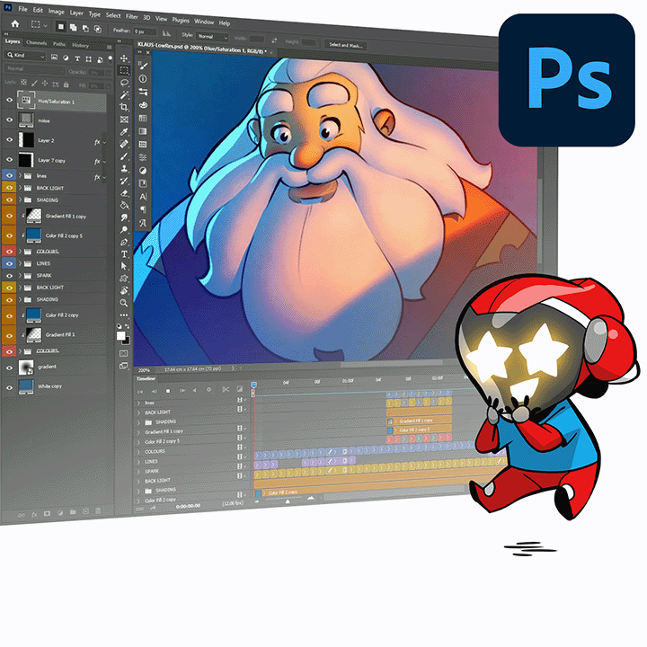Screen dimensions: 647x647
Task: Toggle visibility of Layer 7 copy
Action: pos(9,159)
